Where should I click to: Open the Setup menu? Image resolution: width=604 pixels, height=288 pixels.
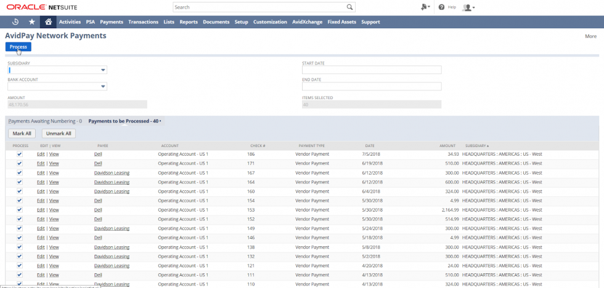[241, 22]
